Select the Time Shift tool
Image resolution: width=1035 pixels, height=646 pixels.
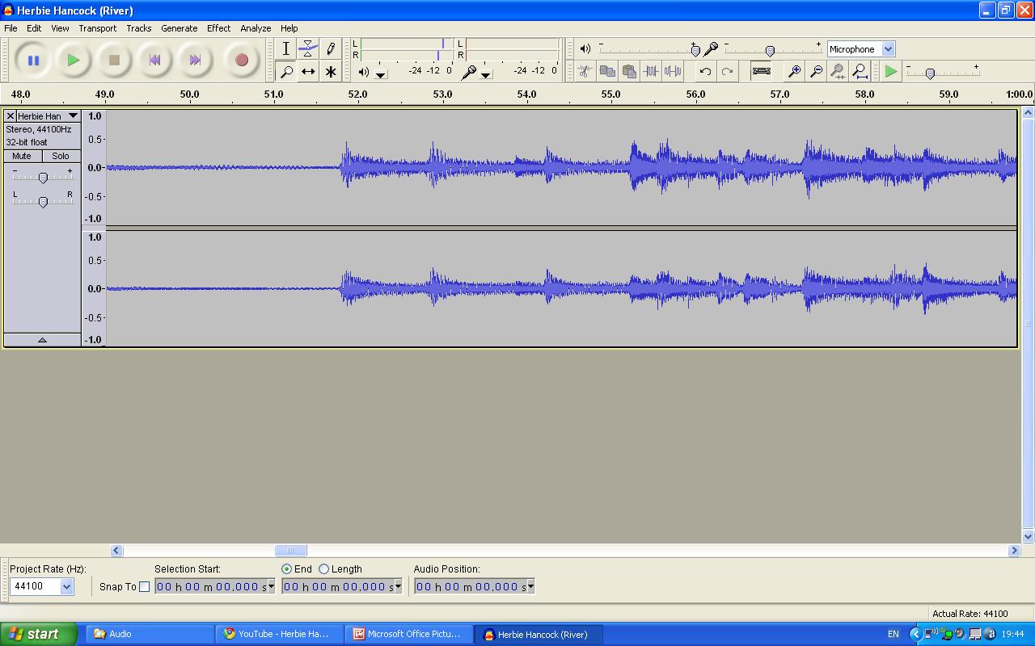308,72
